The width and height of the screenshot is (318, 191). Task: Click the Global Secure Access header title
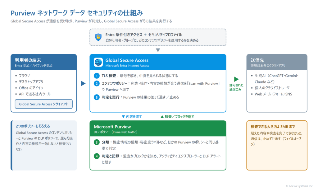click(127, 60)
